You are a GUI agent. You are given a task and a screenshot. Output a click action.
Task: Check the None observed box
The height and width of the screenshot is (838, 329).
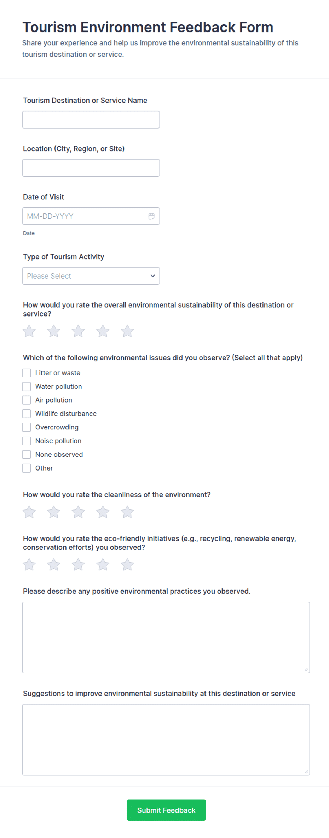[x=27, y=454]
